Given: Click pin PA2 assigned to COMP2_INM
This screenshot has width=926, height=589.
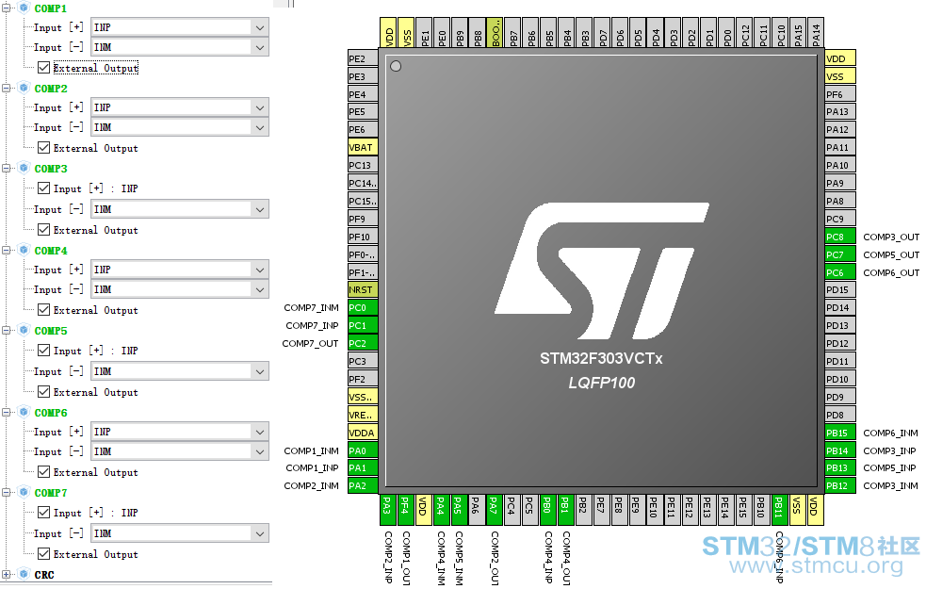Looking at the screenshot, I should tap(363, 485).
